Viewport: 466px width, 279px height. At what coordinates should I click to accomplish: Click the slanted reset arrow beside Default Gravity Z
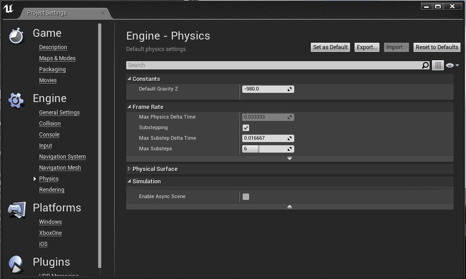[290, 89]
